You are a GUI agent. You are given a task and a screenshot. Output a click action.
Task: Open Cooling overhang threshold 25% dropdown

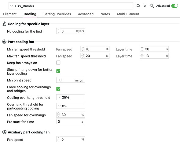point(71,97)
